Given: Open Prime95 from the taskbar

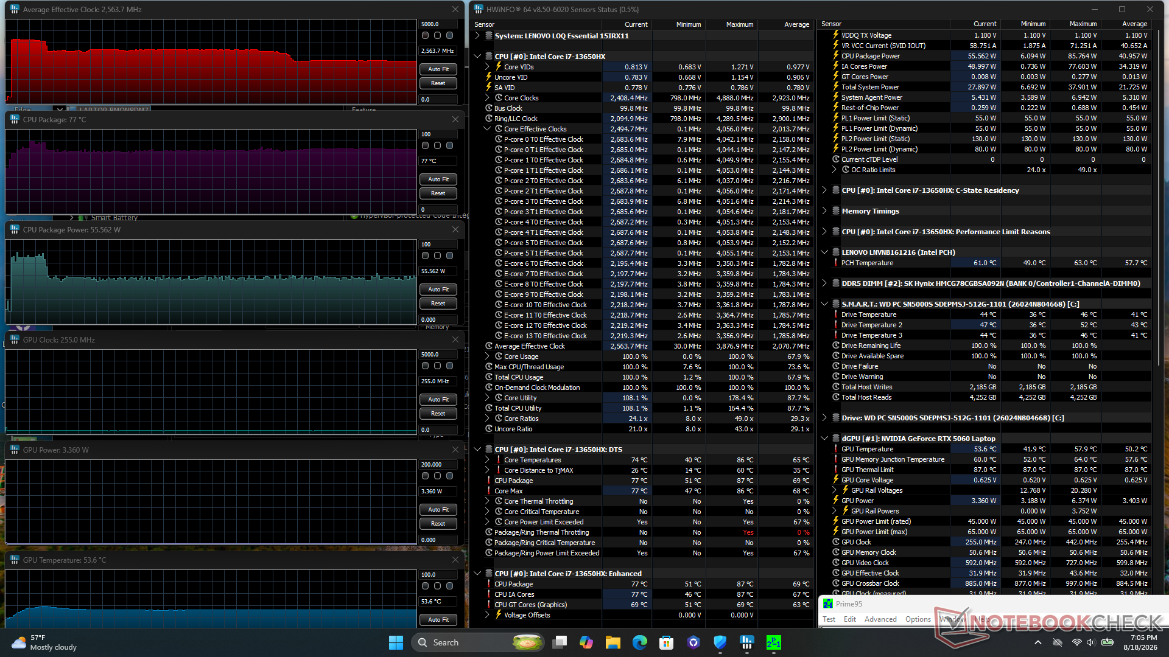Looking at the screenshot, I should 773,642.
